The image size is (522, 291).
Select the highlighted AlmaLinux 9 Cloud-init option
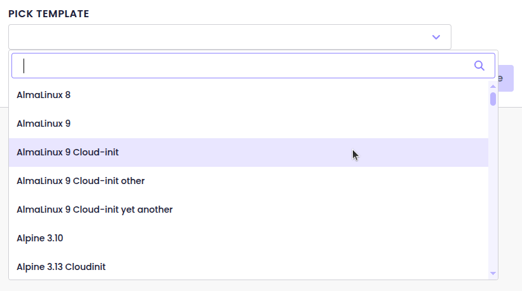tap(249, 152)
